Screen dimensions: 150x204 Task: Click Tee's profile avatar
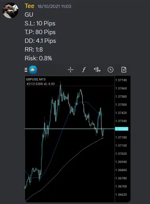10,10
